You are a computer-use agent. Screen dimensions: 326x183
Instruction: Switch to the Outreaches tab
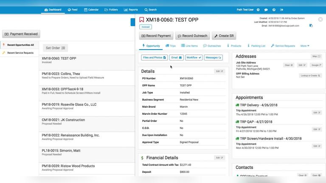(212, 46)
